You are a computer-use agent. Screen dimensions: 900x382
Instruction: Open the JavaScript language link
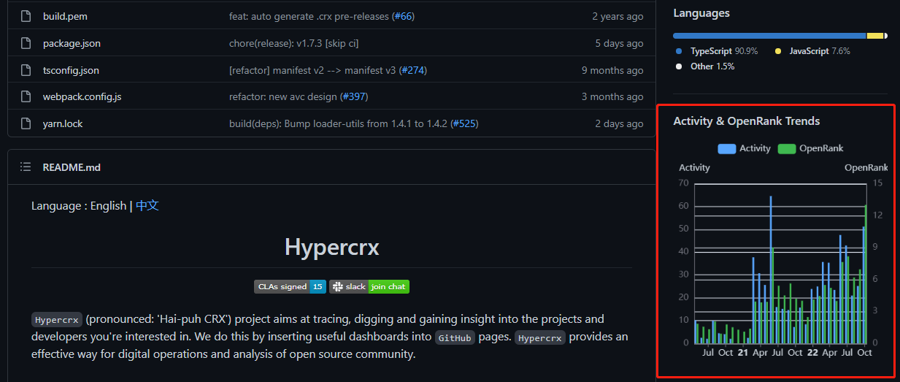click(808, 51)
